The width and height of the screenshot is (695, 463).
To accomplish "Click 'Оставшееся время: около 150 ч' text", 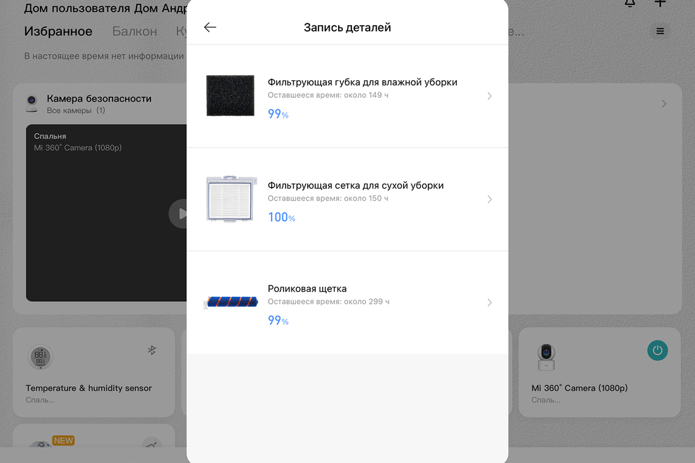I will [x=328, y=198].
